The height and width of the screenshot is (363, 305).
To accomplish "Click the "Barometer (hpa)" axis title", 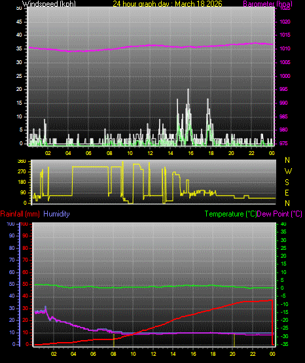I will coord(268,4).
